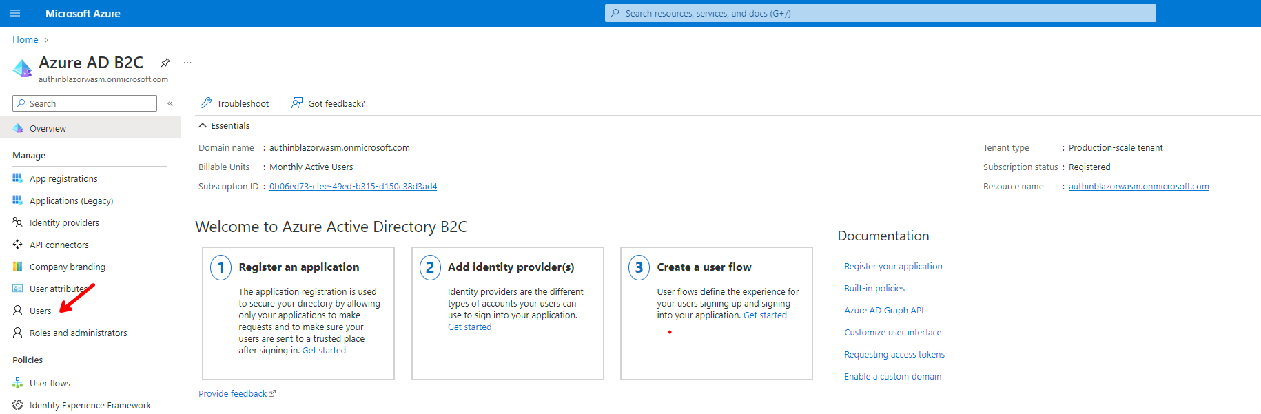Focus the sidebar Search field
Screen dimensions: 1261x414
point(85,103)
